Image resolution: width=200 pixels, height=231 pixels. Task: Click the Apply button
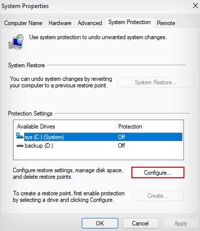click(181, 223)
